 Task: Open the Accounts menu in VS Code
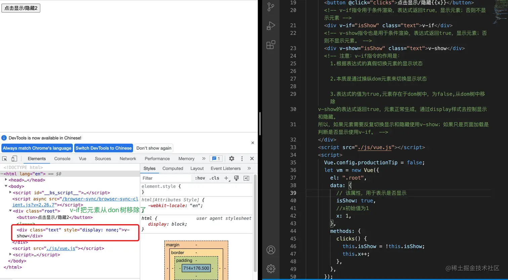tap(271, 250)
